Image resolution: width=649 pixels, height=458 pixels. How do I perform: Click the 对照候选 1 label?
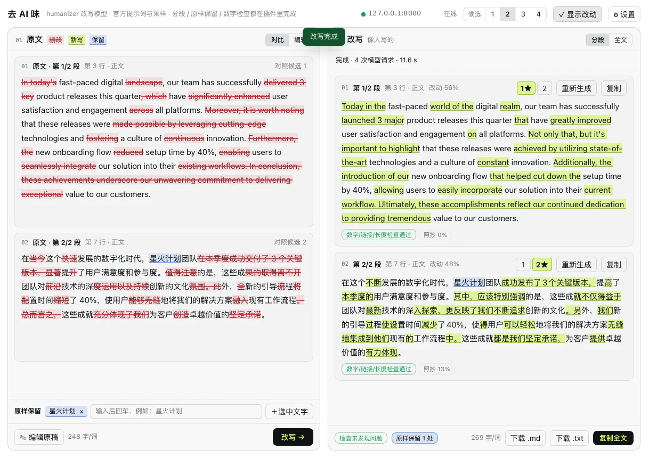point(290,66)
